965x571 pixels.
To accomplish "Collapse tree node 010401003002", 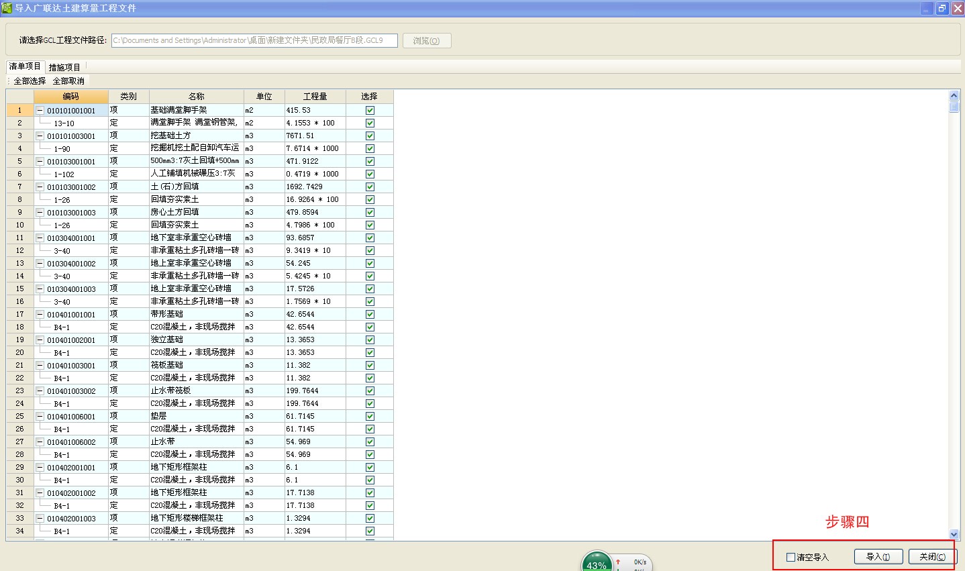I will point(40,391).
